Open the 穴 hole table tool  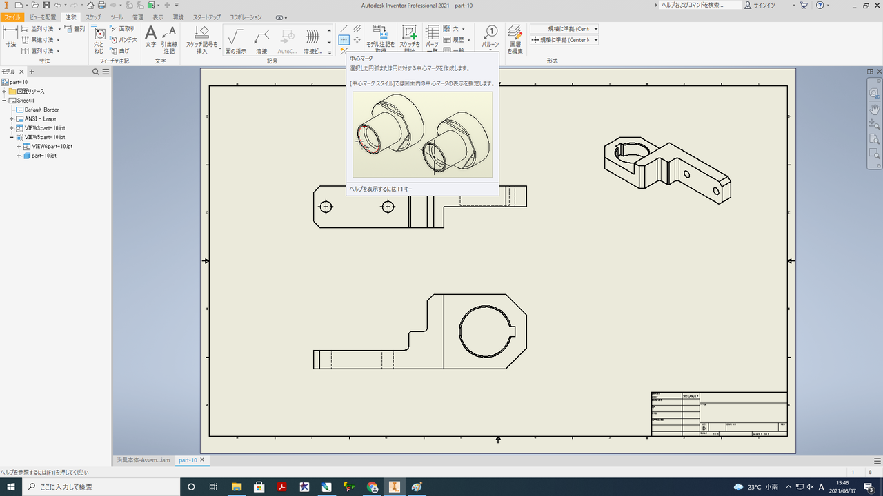coord(450,29)
